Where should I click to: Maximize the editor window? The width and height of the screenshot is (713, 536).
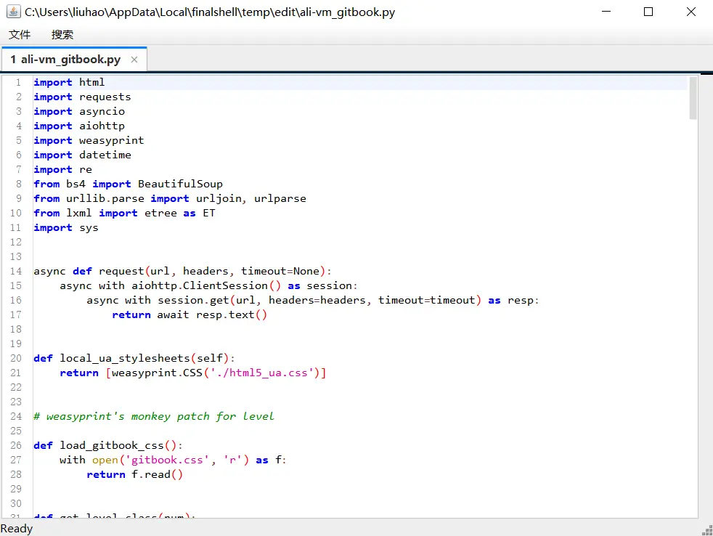point(648,12)
